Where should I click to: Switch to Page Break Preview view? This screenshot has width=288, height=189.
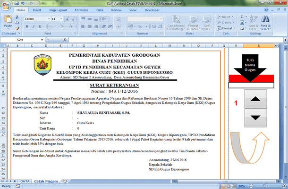[233, 186]
